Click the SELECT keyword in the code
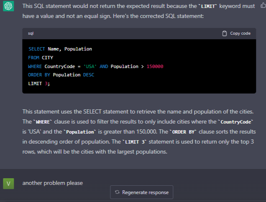Viewport: 266px width, 202px height. click(37, 49)
